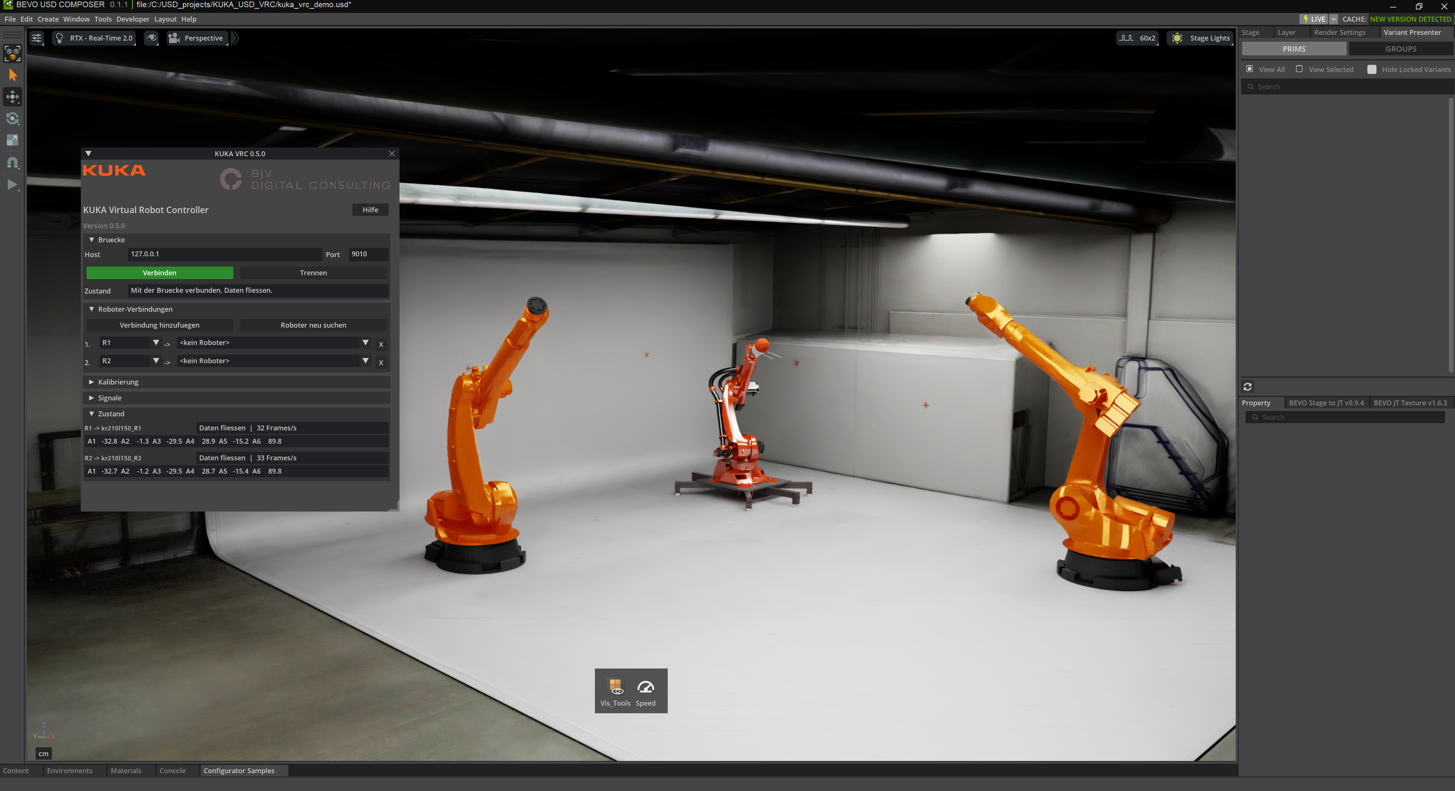Open the File menu
This screenshot has width=1455, height=791.
[10, 19]
